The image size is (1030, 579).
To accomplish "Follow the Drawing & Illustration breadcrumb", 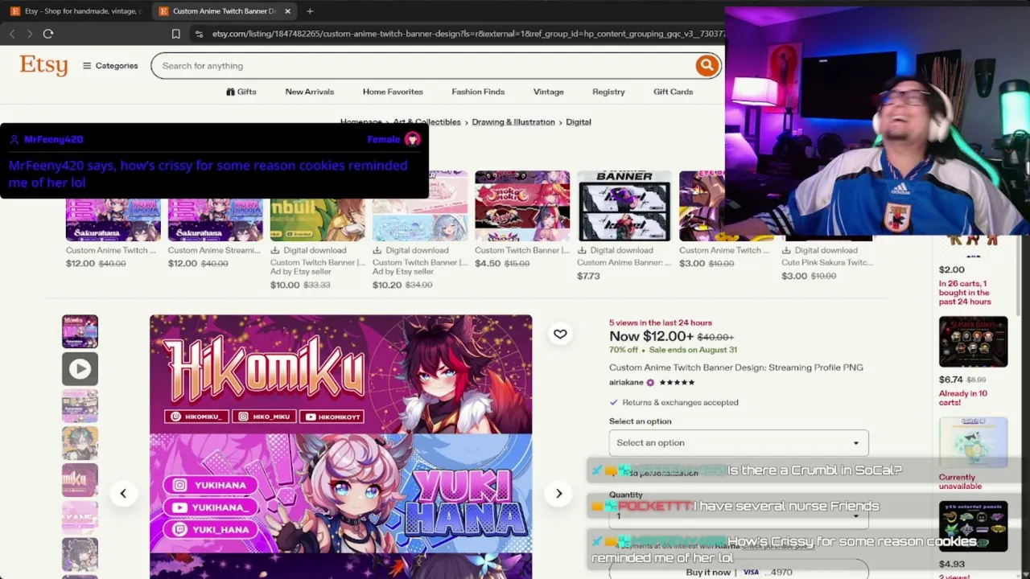I will point(513,122).
